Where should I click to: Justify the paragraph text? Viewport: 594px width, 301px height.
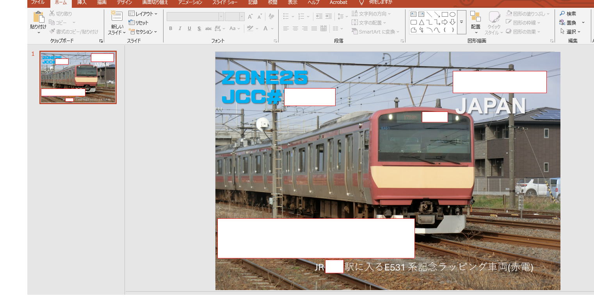click(314, 28)
